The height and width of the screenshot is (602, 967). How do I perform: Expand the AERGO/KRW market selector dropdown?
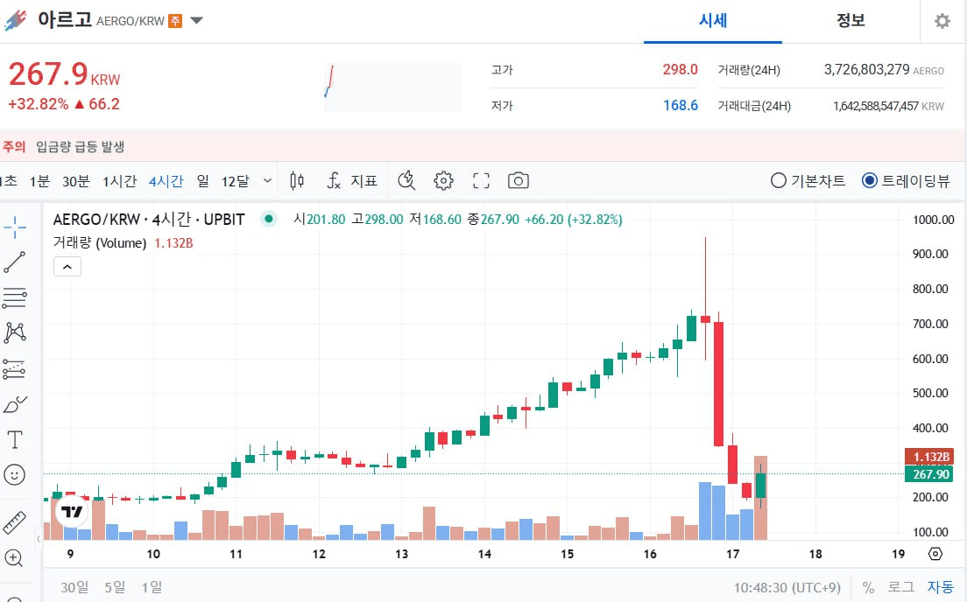pos(197,20)
